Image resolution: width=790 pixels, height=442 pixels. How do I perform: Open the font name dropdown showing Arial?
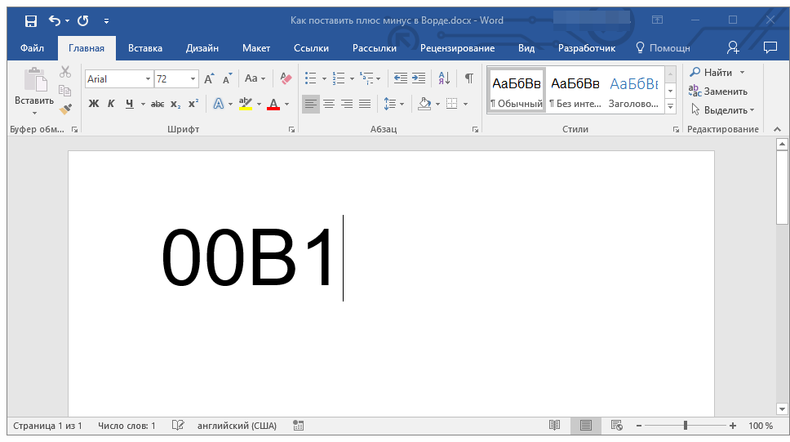click(x=148, y=79)
